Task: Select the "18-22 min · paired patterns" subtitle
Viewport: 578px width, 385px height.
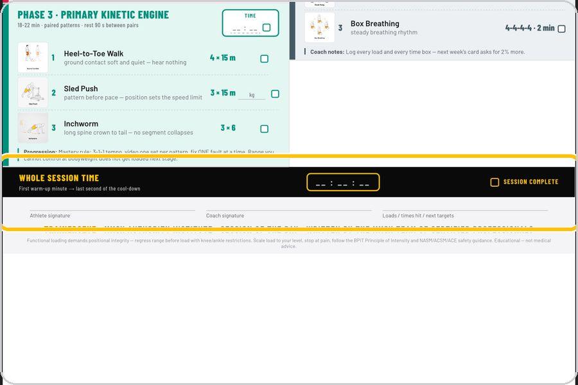Action: (78, 26)
